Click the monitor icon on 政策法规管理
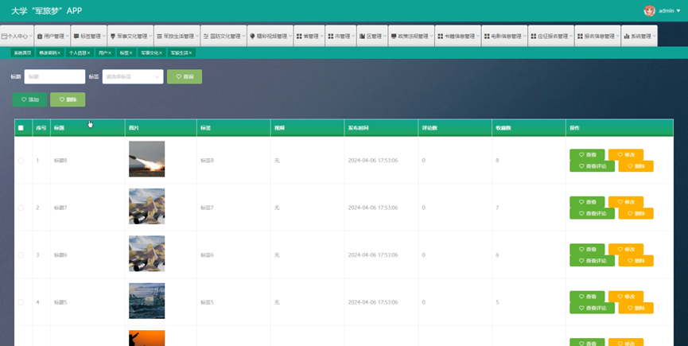This screenshot has width=688, height=346. coord(394,37)
